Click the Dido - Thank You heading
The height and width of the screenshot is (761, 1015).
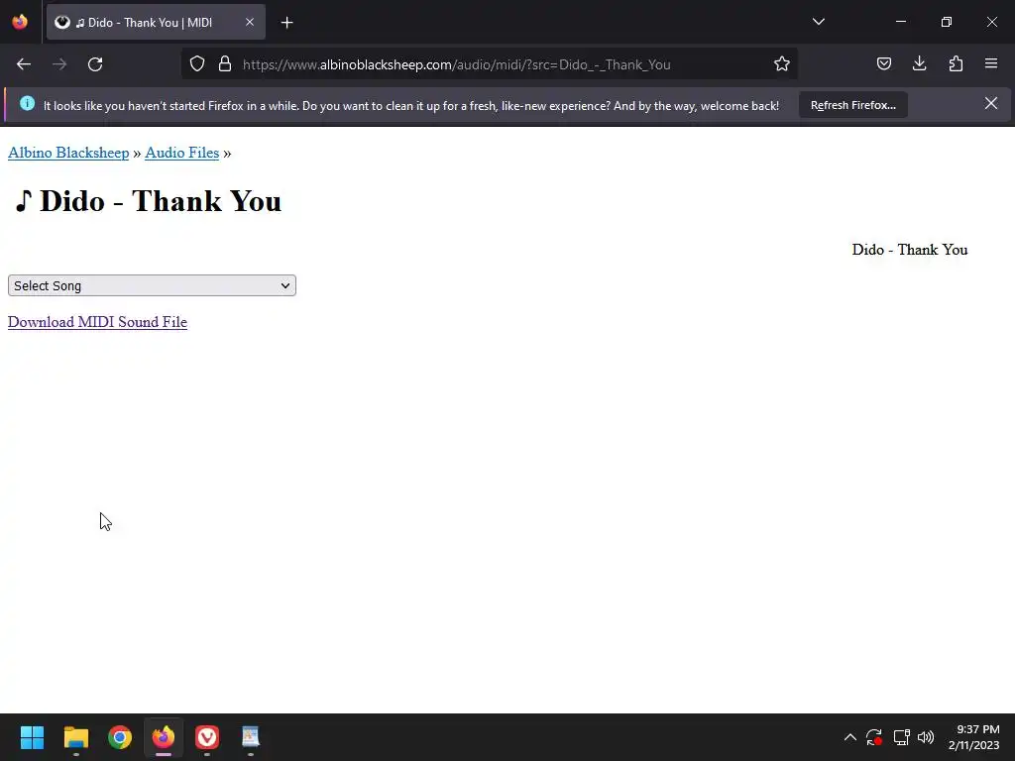(149, 201)
